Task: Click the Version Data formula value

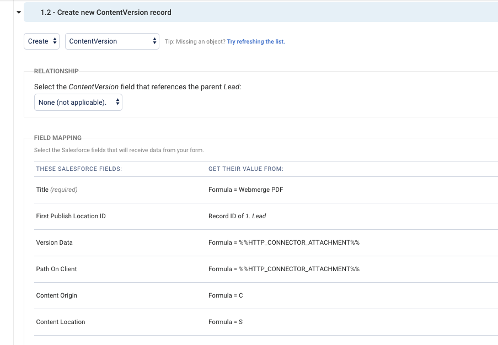Action: pos(283,242)
